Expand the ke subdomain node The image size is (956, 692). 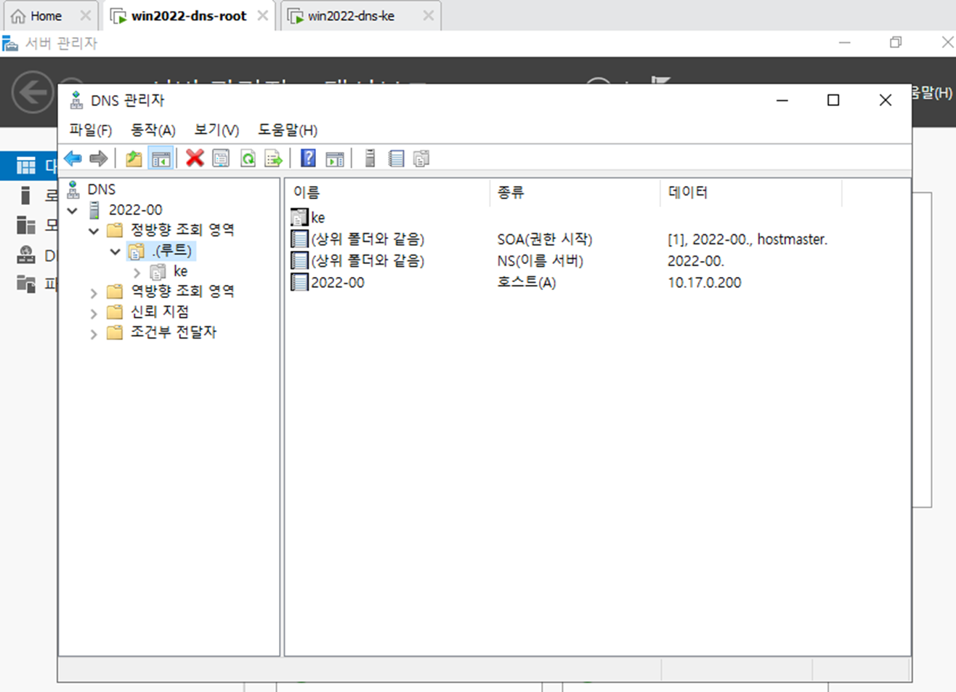click(137, 273)
